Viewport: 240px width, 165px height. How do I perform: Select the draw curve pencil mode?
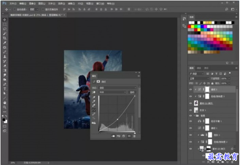pos(94,114)
